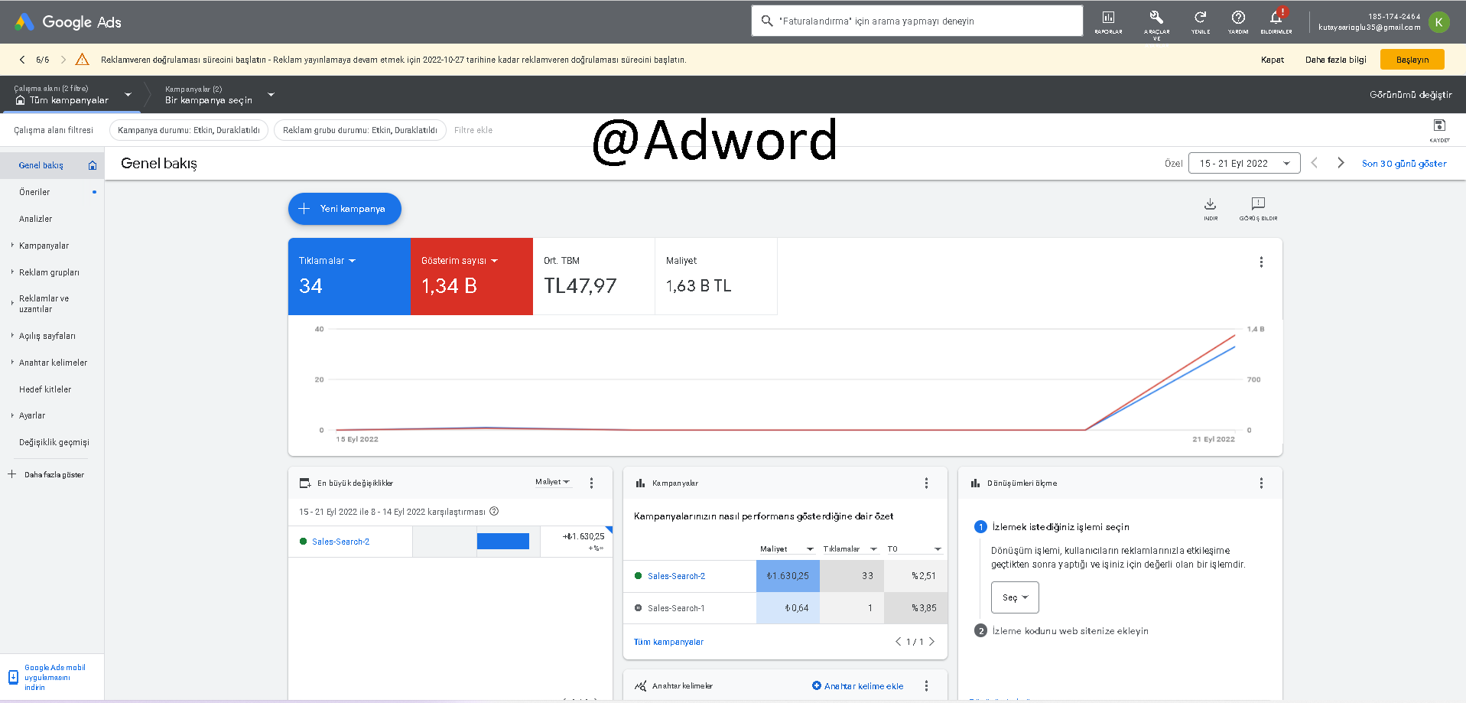Open the Reports (Raporlar) icon in header
The width and height of the screenshot is (1466, 703).
click(1108, 21)
